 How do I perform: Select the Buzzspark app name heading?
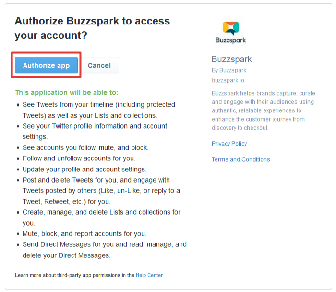(x=231, y=60)
